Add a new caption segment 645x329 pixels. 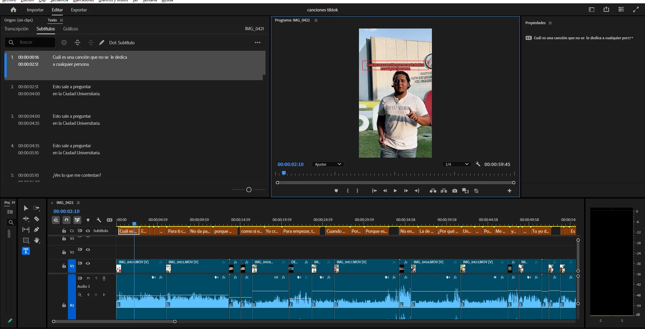64,42
